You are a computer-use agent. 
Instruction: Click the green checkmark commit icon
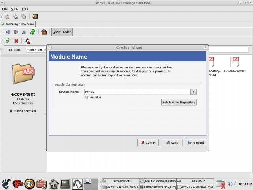point(8,41)
